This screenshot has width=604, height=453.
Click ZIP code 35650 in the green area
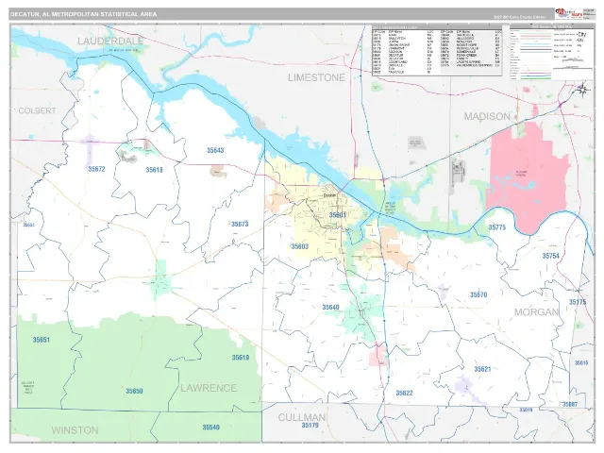(134, 391)
